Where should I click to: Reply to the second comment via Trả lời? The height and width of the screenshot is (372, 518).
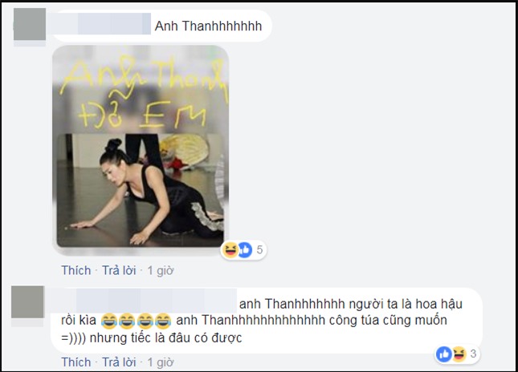(119, 362)
